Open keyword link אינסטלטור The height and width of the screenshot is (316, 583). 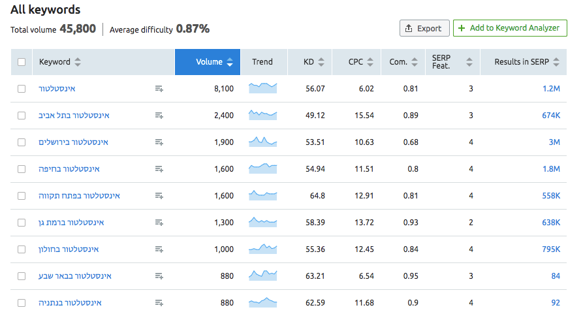[57, 89]
